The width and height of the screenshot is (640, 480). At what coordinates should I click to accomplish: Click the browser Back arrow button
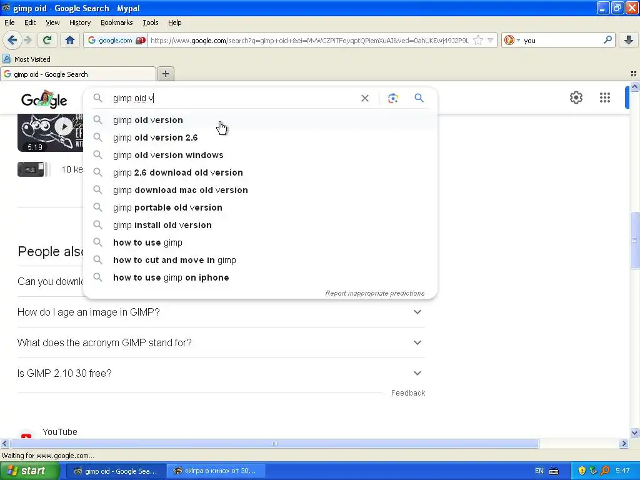pos(12,40)
